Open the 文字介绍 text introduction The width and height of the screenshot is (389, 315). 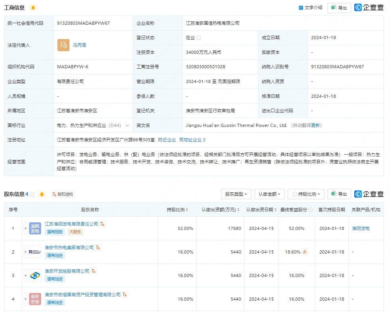(x=310, y=8)
